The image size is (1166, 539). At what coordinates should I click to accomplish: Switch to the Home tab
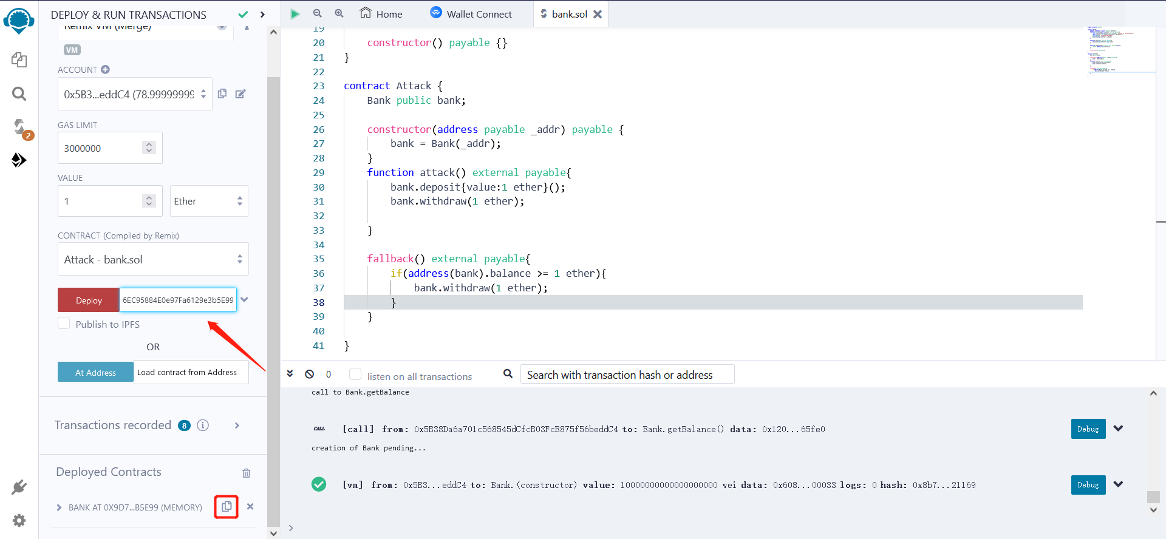coord(381,13)
